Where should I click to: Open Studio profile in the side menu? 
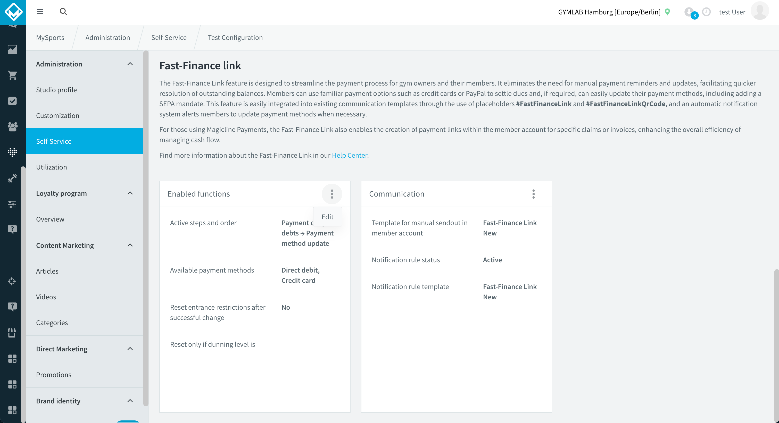pos(84,90)
